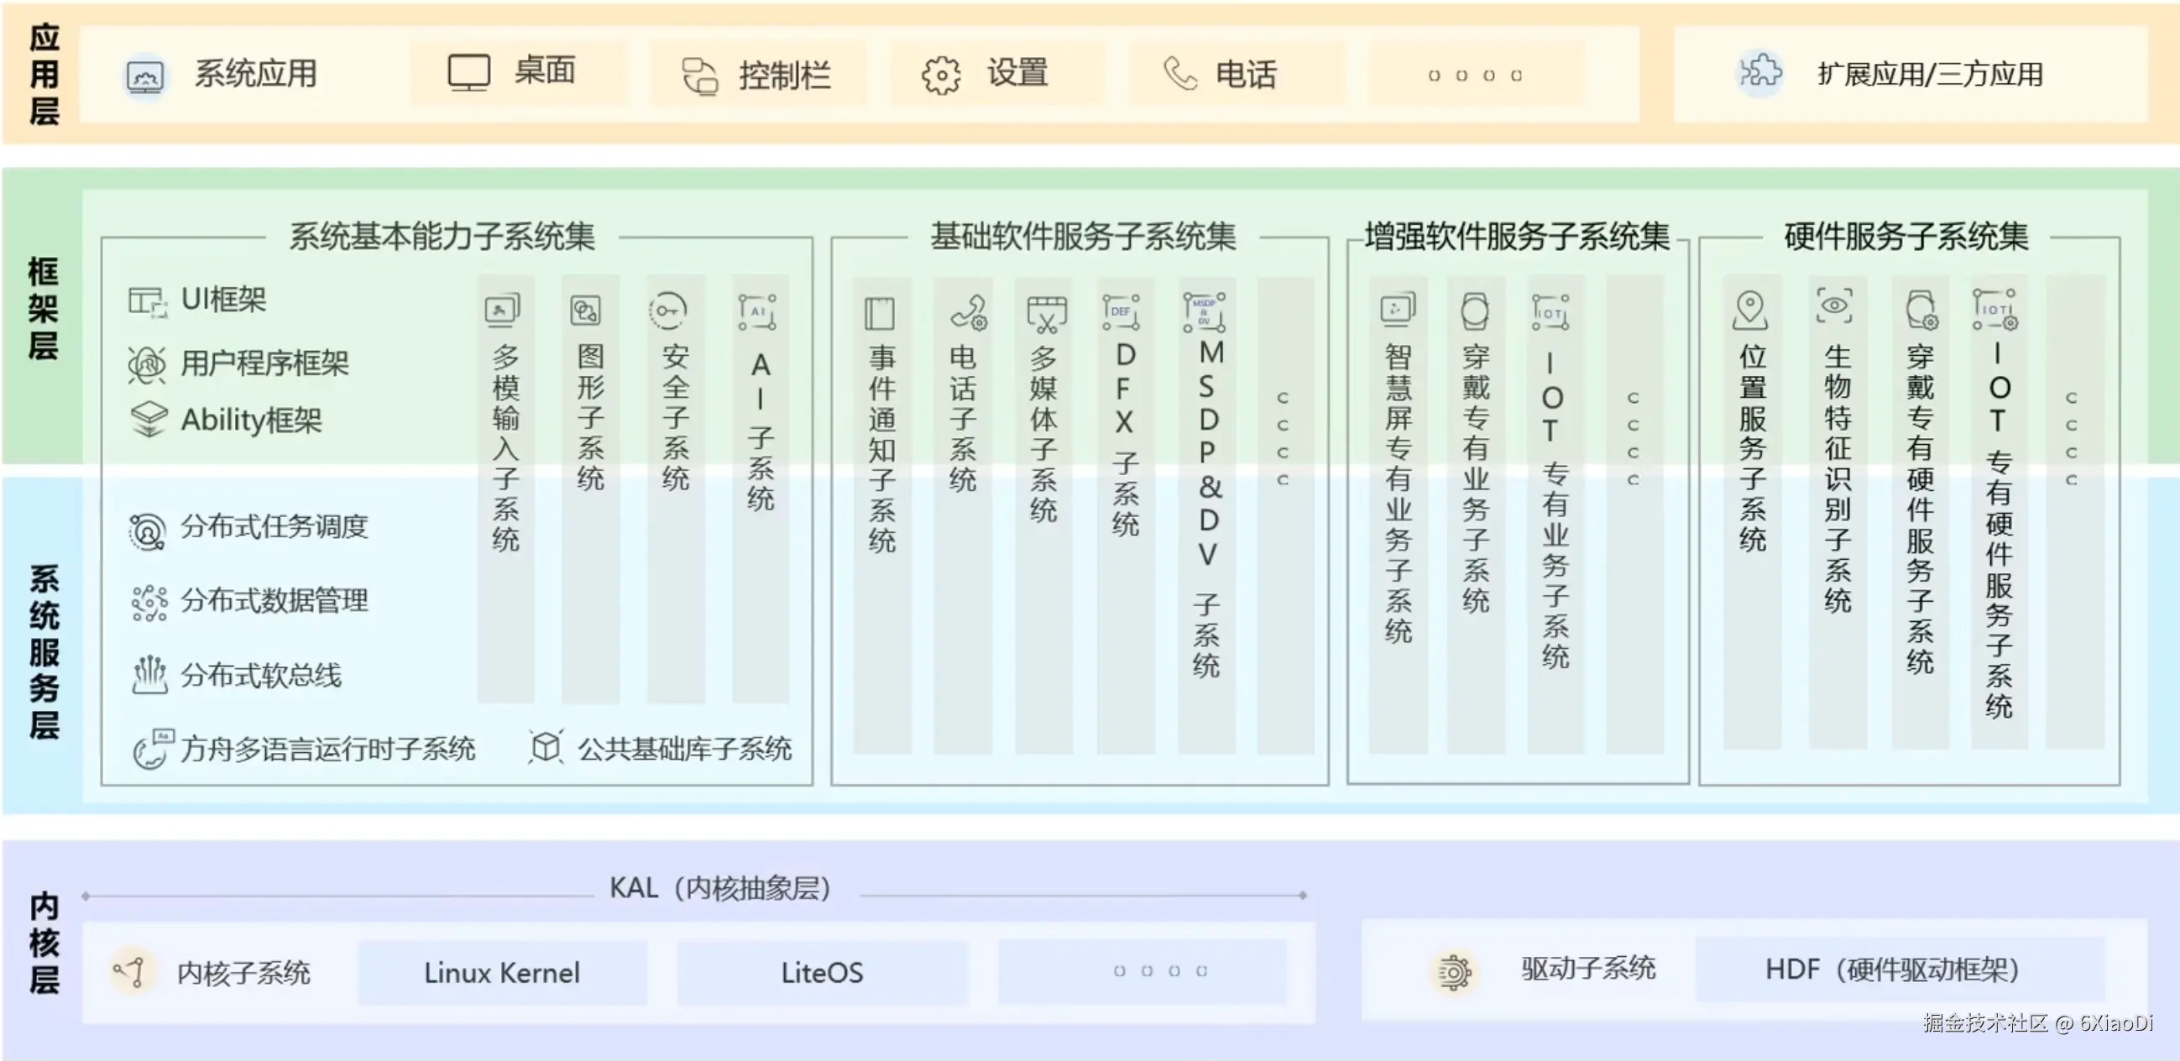Click the UI框架 icon
This screenshot has width=2180, height=1061.
tap(148, 302)
